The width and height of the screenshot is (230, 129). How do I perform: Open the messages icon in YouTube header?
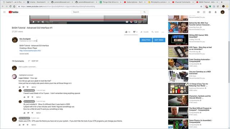tap(210, 12)
